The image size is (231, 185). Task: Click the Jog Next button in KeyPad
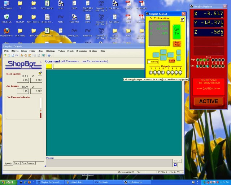[177, 44]
